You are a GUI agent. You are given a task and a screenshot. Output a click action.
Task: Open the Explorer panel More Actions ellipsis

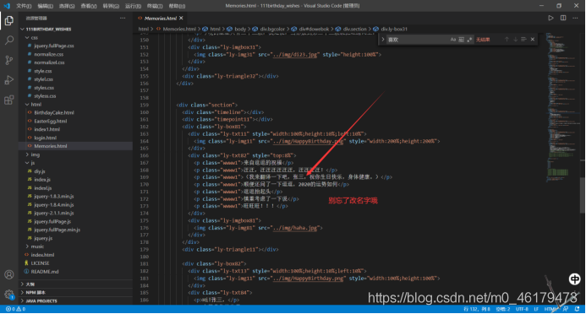(123, 18)
